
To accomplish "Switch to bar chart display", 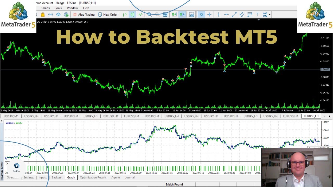I will click(x=125, y=15).
